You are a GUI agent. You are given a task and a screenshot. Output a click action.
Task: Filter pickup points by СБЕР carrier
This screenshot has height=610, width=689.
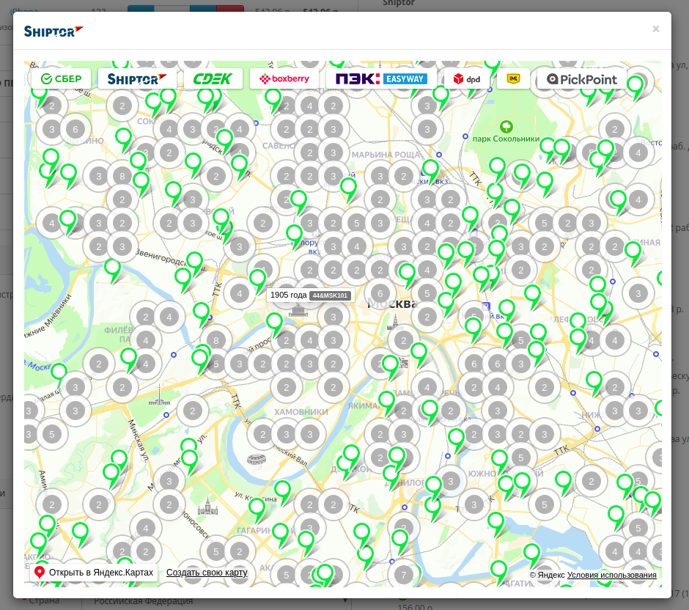[x=61, y=78]
